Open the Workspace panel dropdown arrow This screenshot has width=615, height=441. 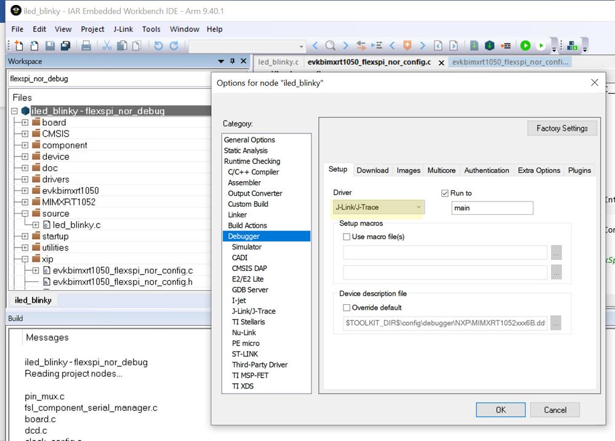click(221, 61)
